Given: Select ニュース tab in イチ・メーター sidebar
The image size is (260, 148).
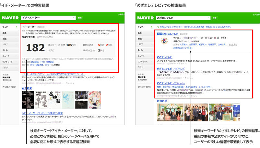Looking at the screenshot, I should pyautogui.click(x=9, y=56).
